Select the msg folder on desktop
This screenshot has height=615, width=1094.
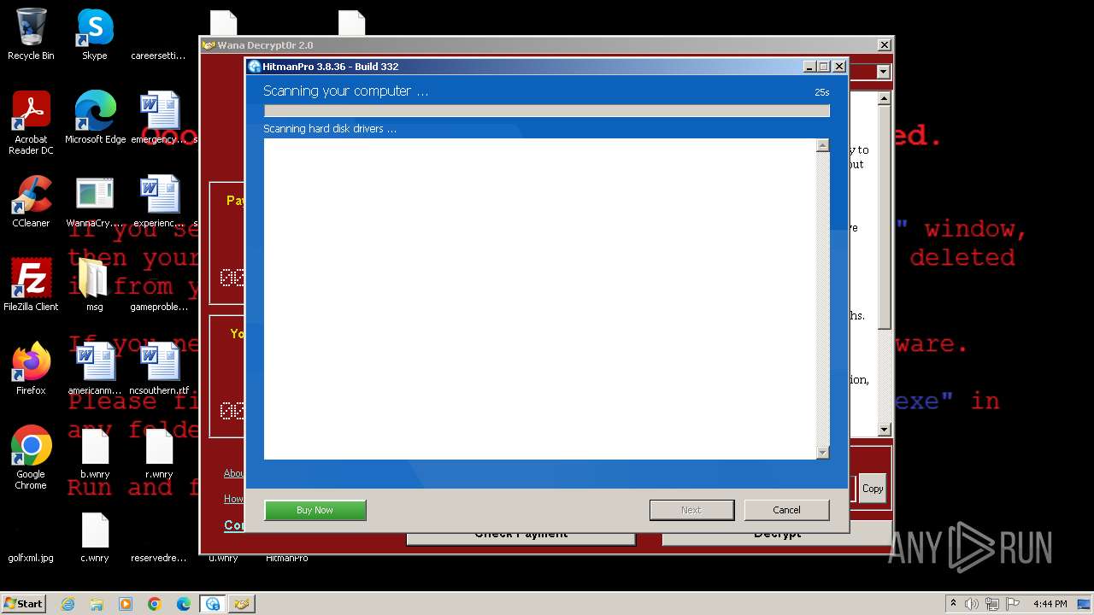tap(95, 285)
